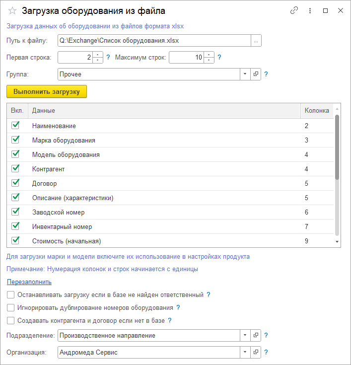Viewport: 351px width, 365px height.
Task: Enable ignoring duplicate equipment numbers
Action: pos(11,307)
